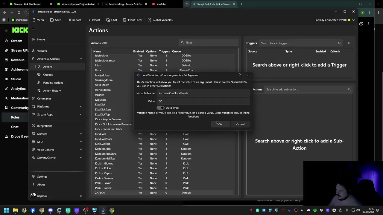Open Global Variables via its braces icon
Image resolution: width=383 pixels, height=215 pixels.
(x=149, y=20)
